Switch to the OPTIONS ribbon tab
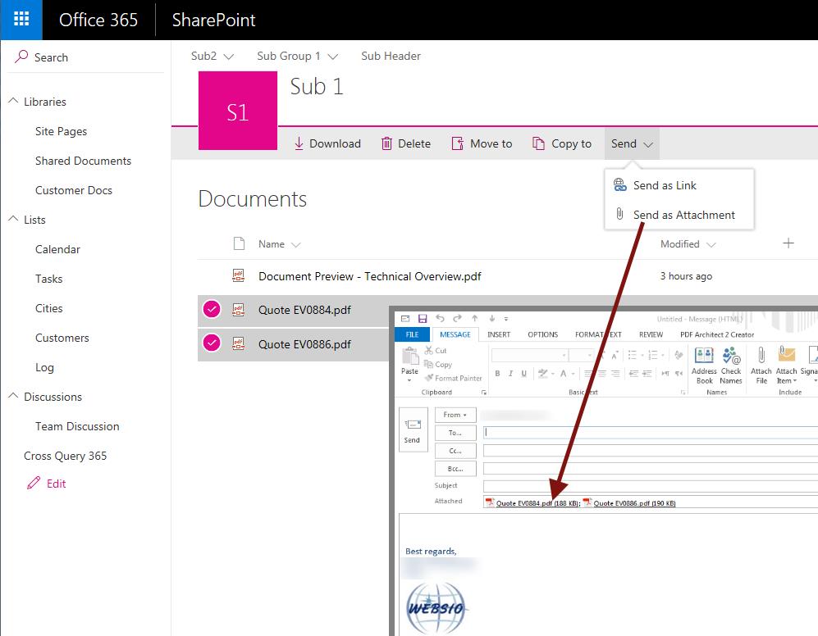The image size is (818, 636). pyautogui.click(x=542, y=334)
